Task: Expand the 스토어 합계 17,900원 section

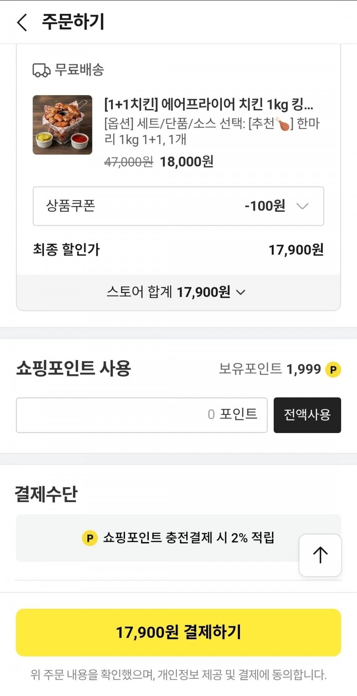Action: pos(176,292)
